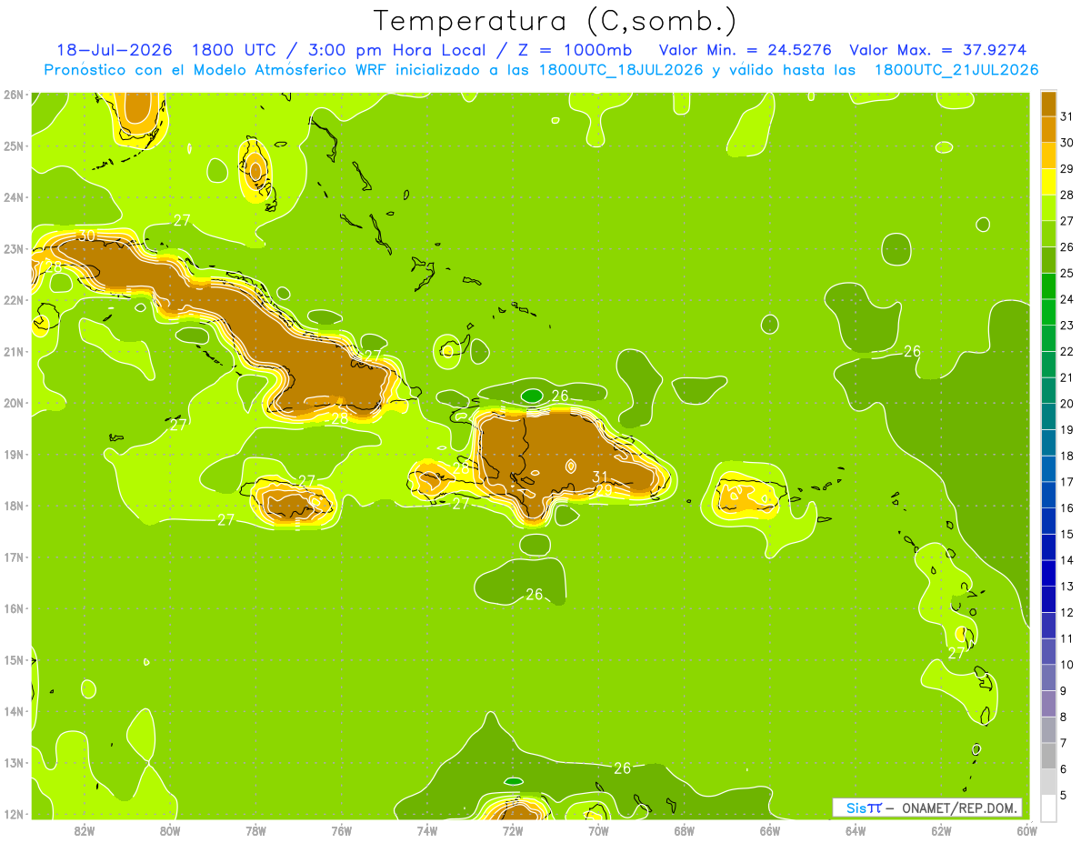Click the green legend swatch between 26 and 27

pos(1048,234)
